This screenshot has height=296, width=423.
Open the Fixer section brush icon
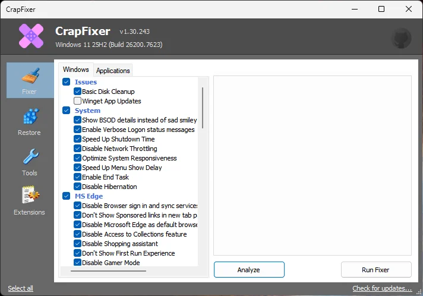point(30,77)
